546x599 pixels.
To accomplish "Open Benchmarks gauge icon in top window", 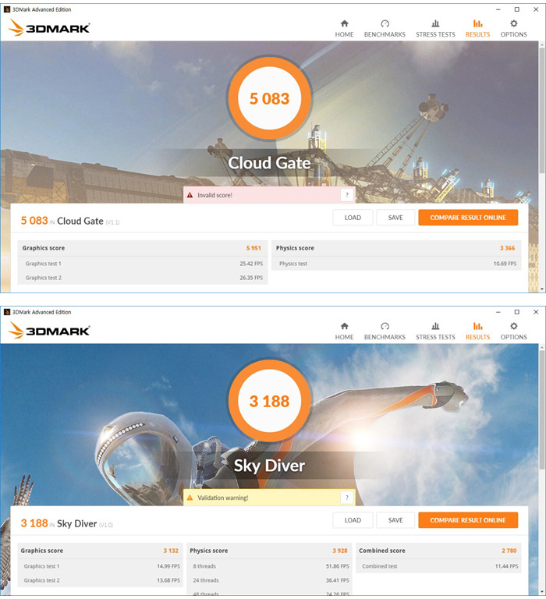I will pyautogui.click(x=385, y=23).
